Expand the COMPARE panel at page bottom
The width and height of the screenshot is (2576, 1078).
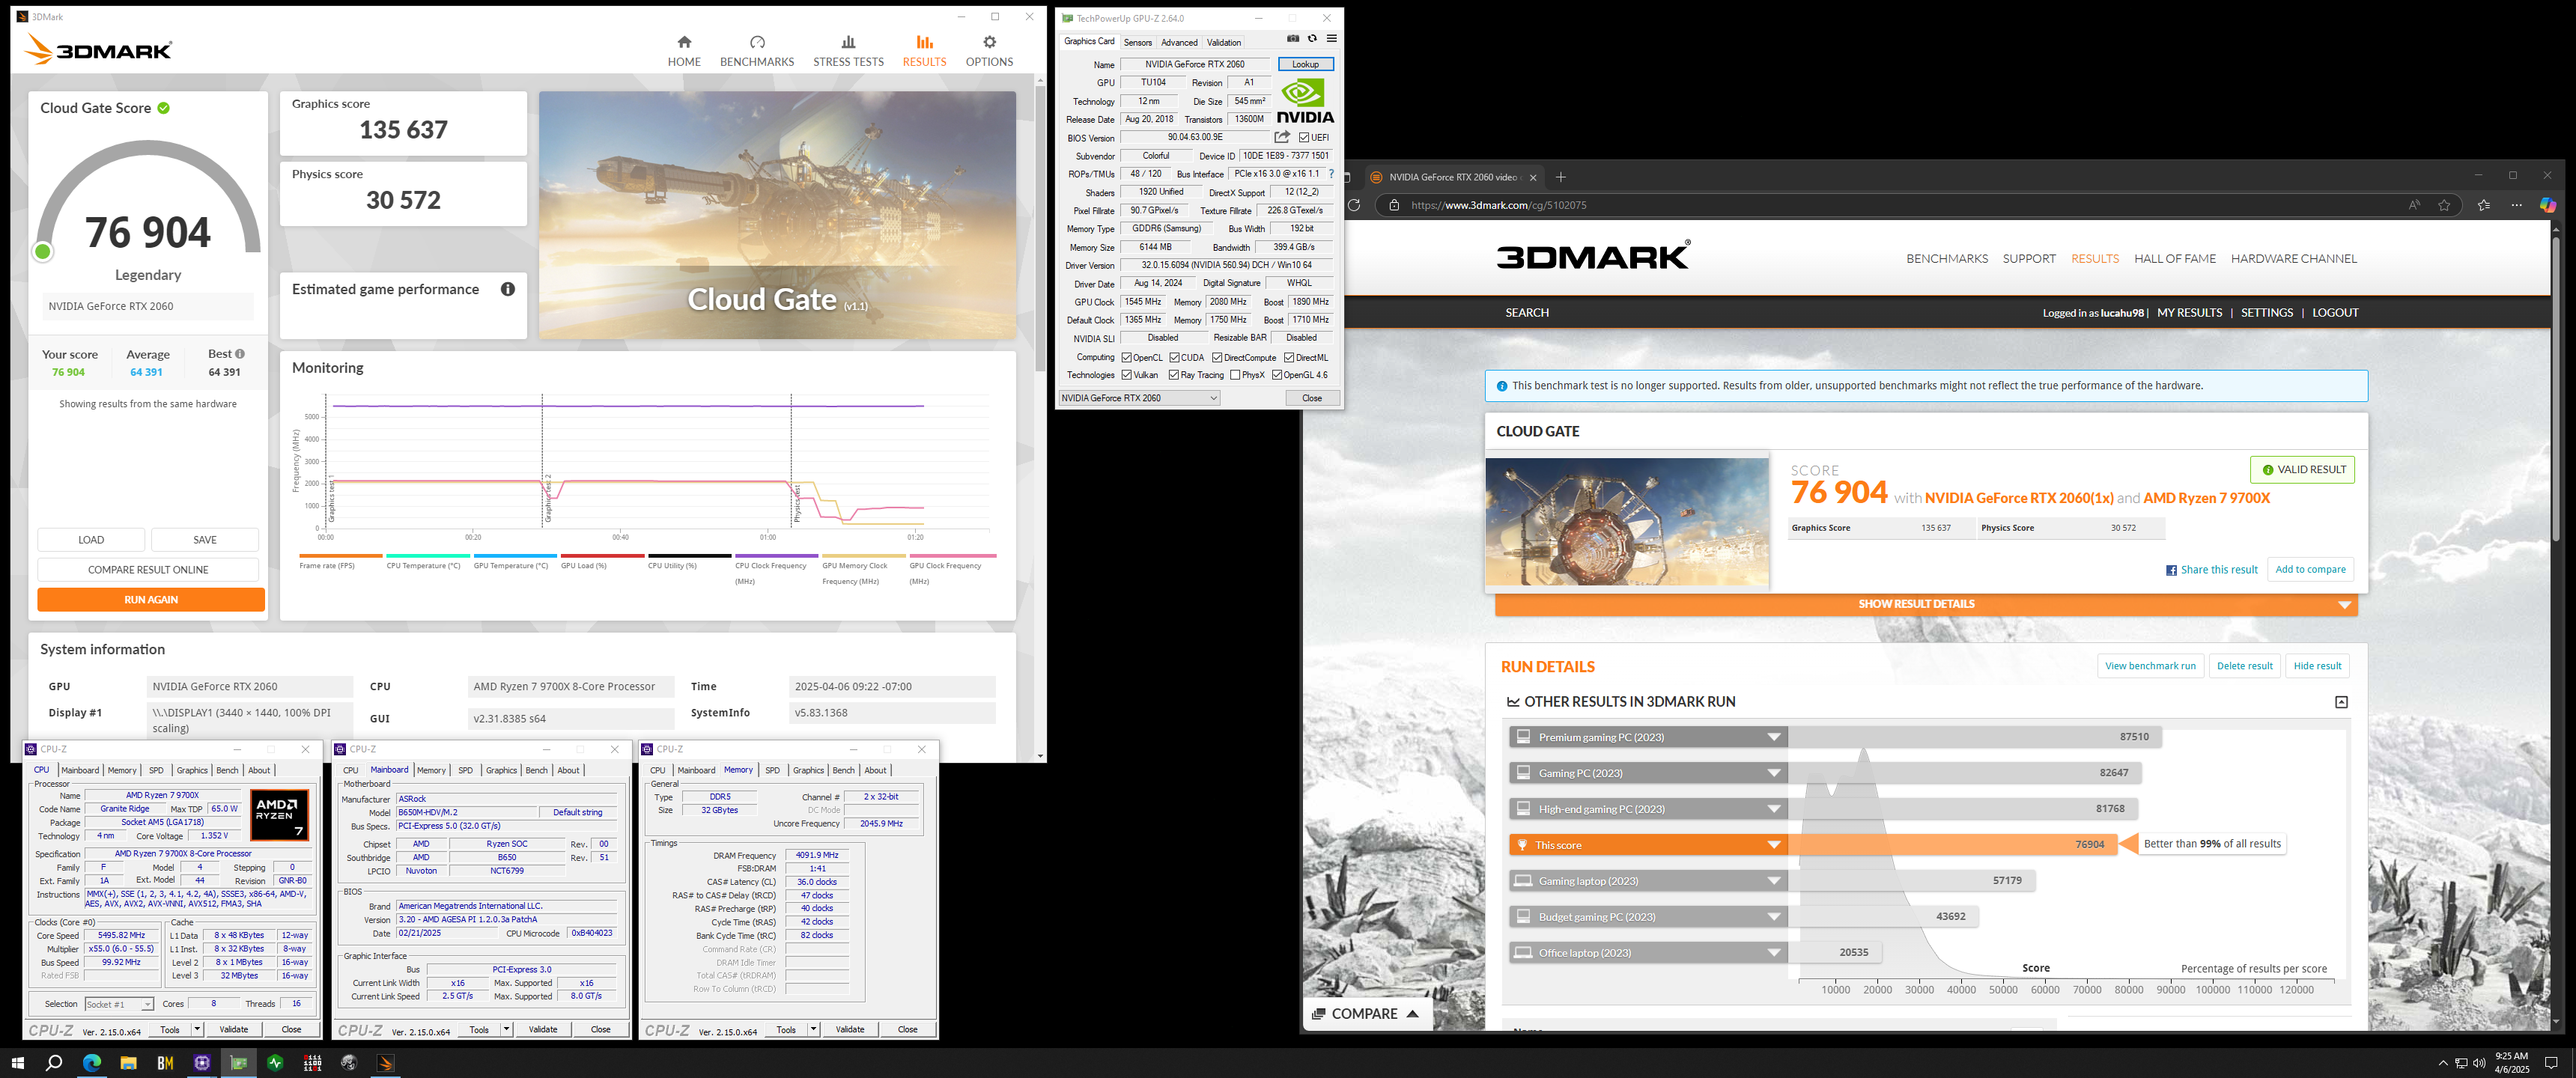1366,1013
